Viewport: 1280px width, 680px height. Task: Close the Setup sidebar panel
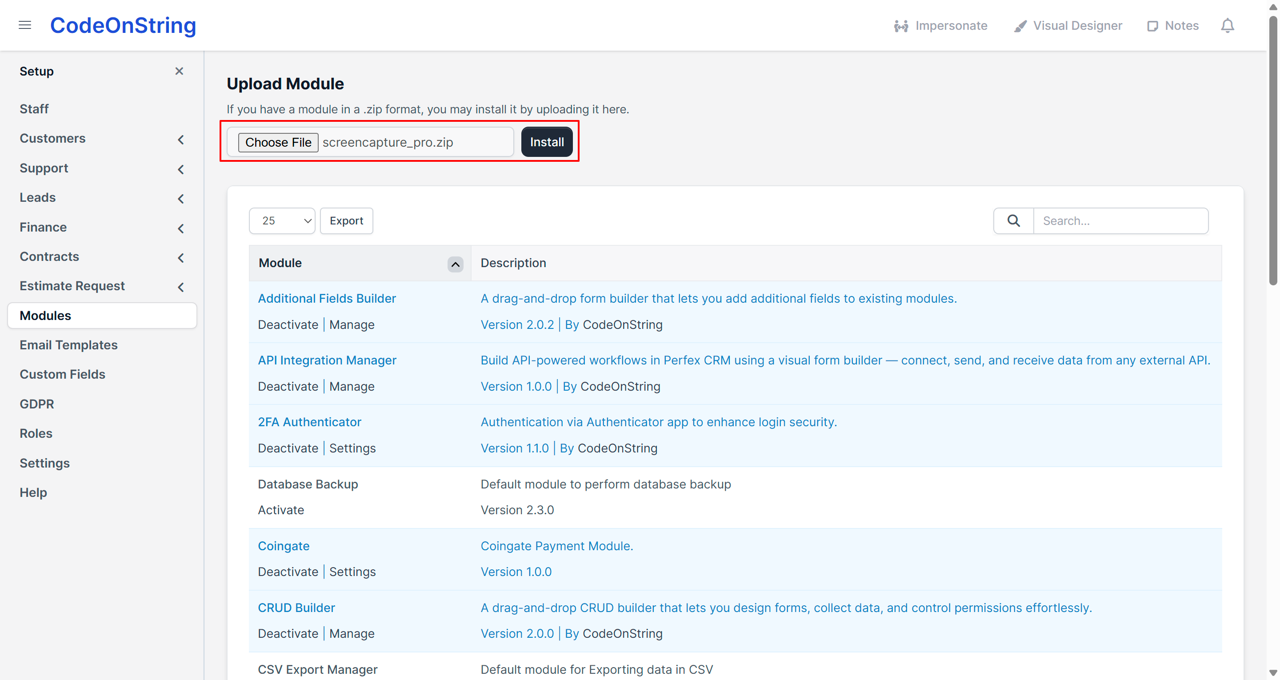point(180,71)
